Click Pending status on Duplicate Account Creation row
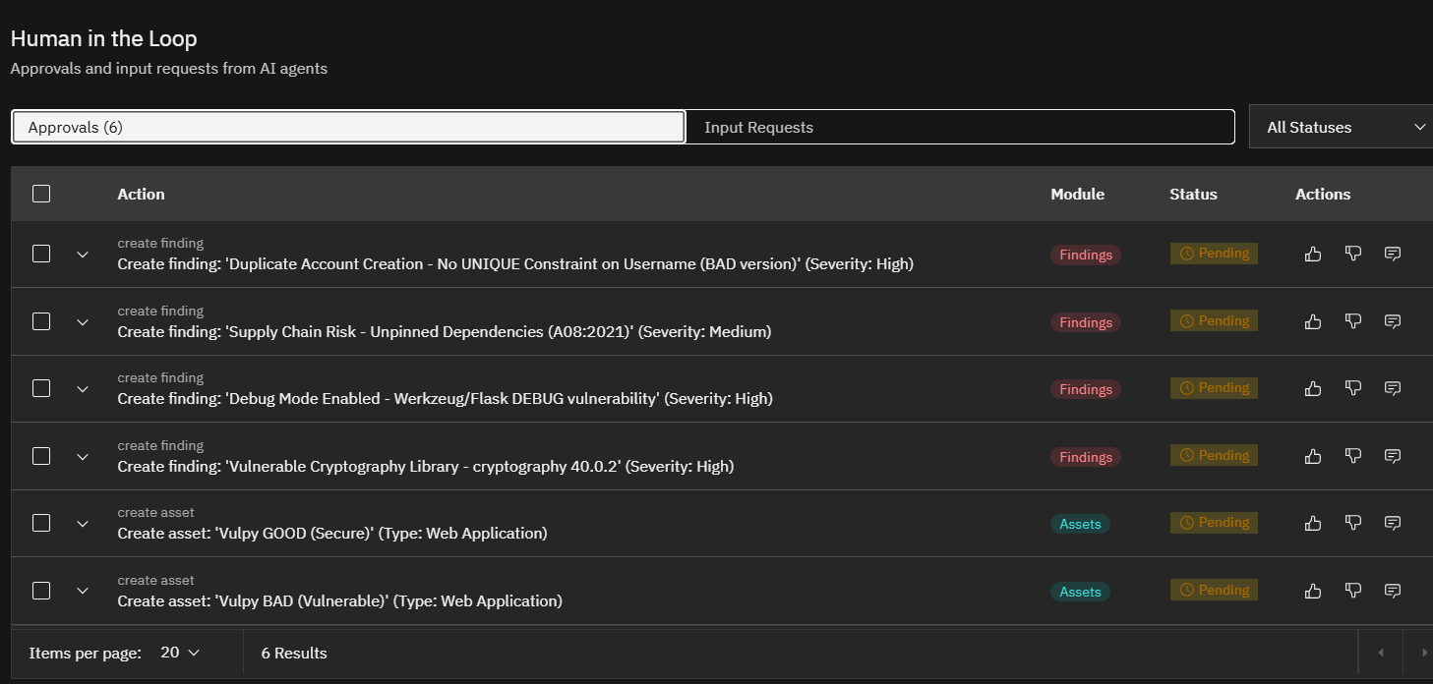The width and height of the screenshot is (1433, 684). point(1214,254)
